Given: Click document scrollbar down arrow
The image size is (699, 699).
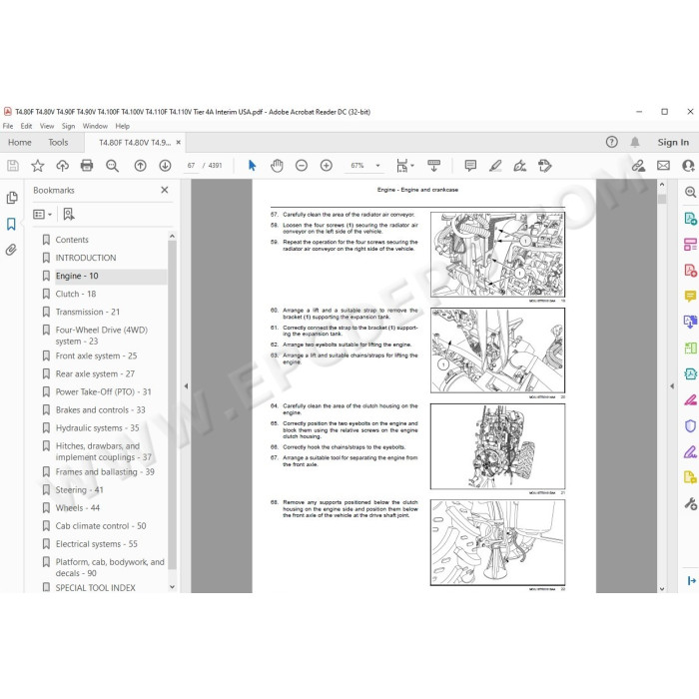Looking at the screenshot, I should coord(661,588).
